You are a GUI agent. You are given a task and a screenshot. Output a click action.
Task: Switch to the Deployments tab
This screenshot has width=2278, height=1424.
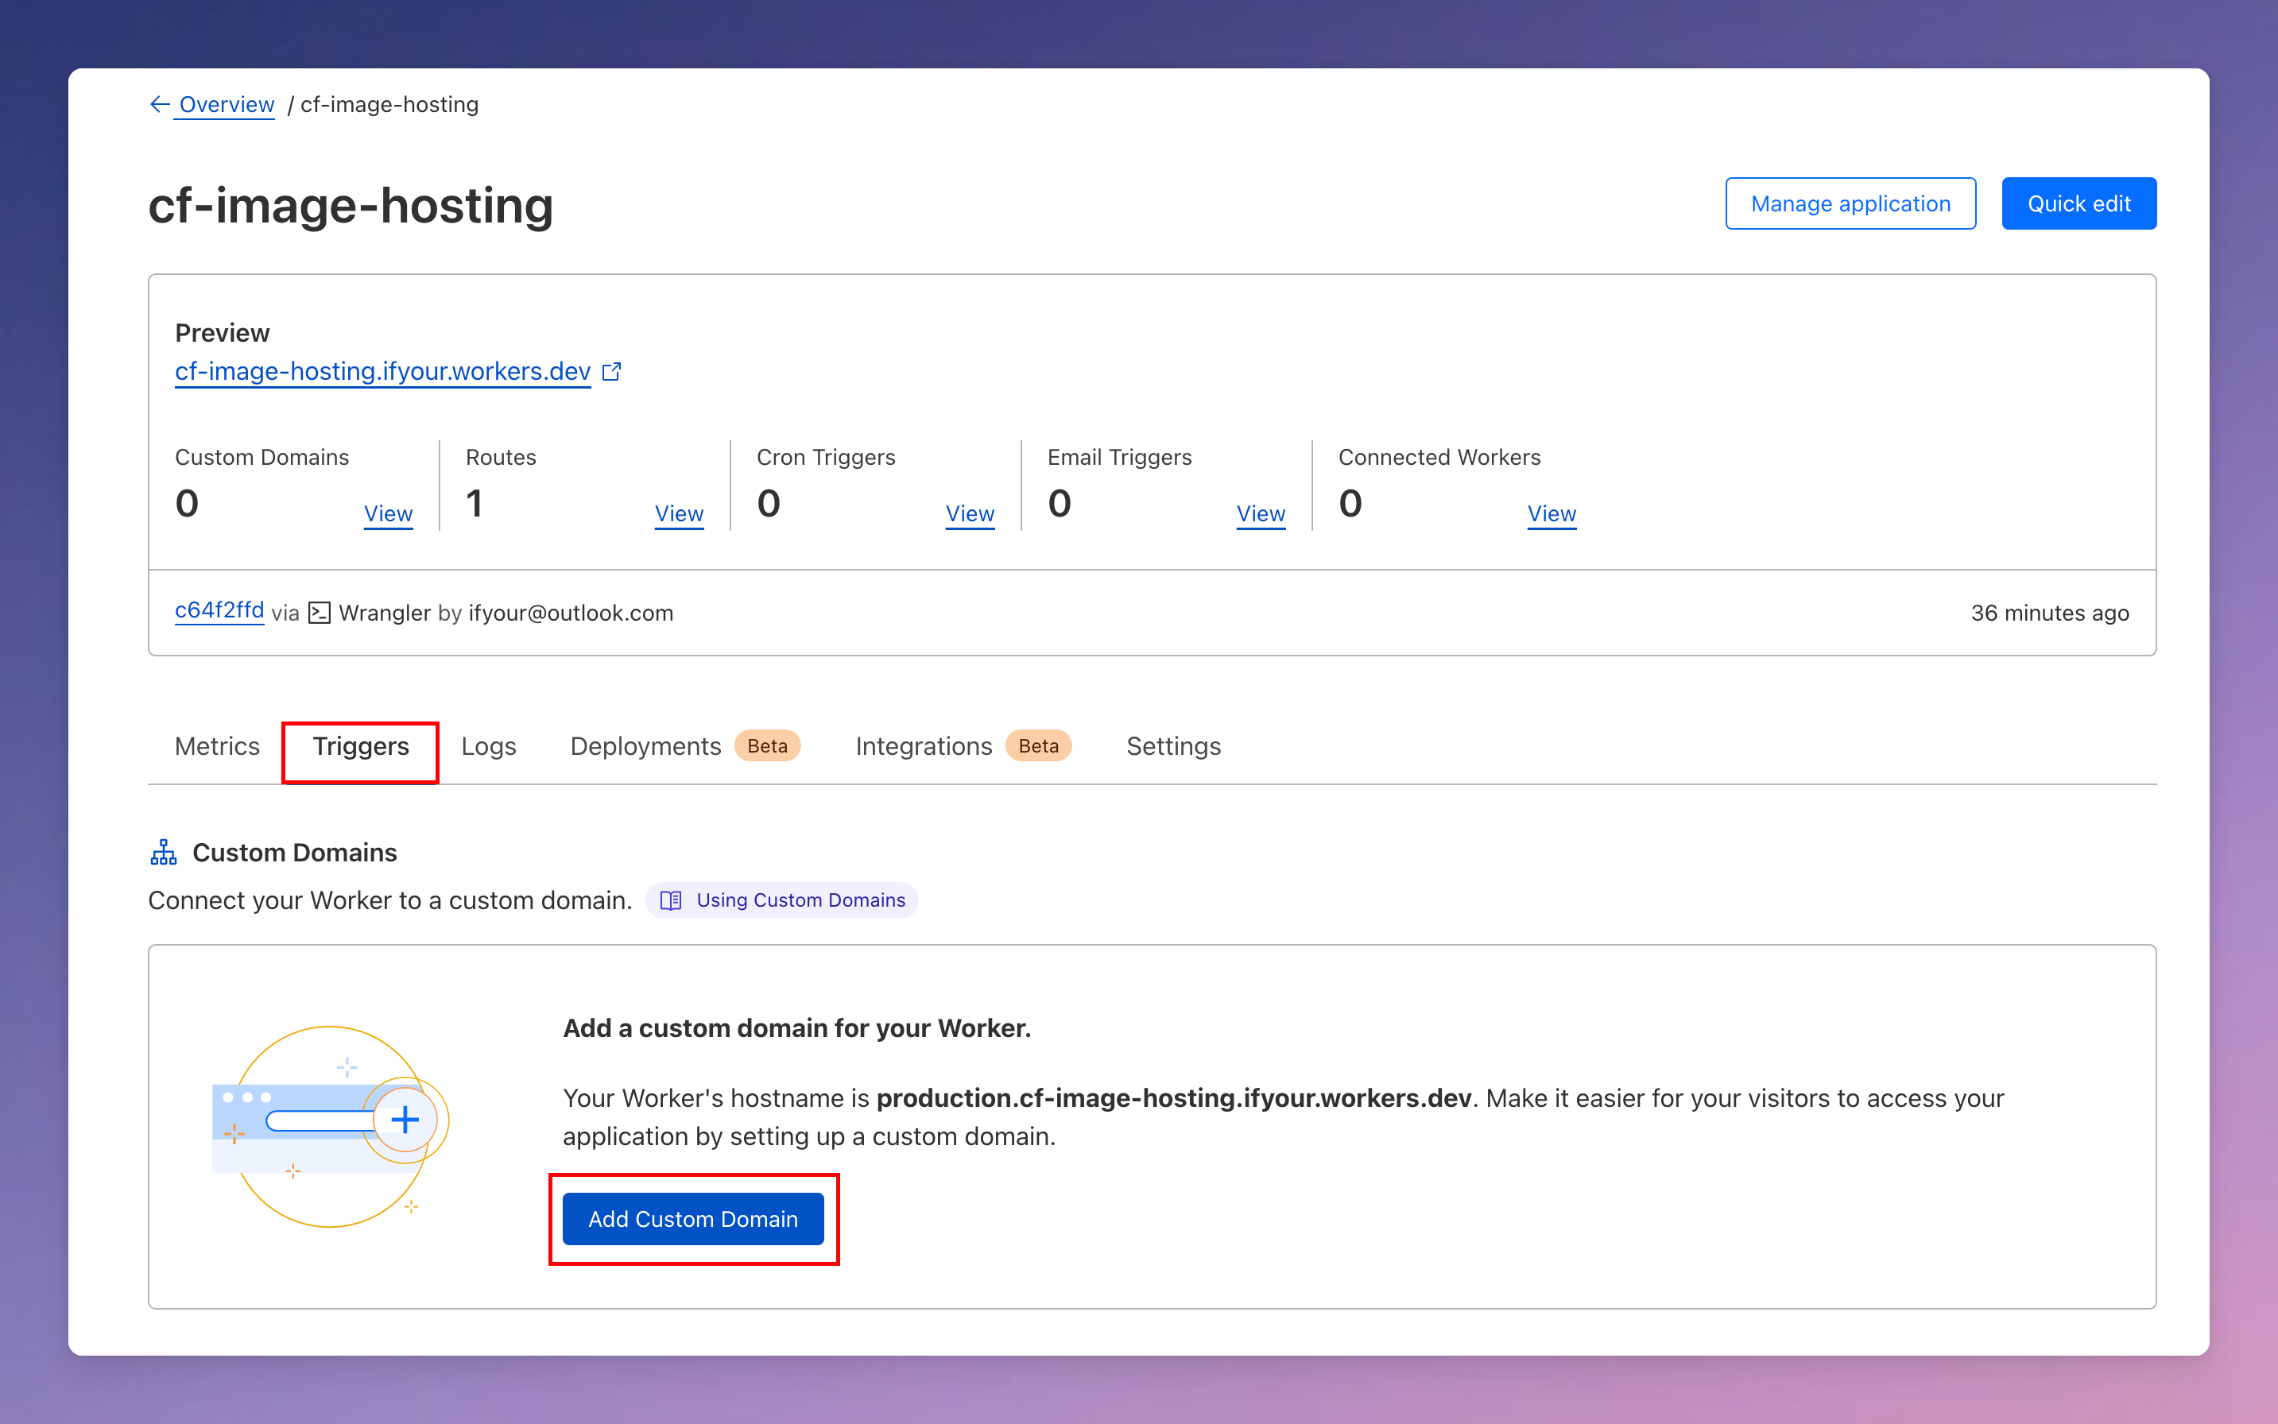646,746
